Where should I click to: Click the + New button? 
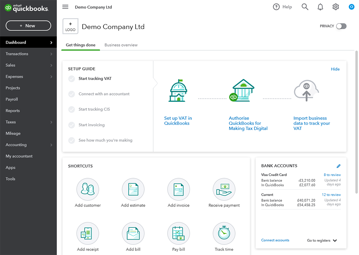[x=28, y=26]
